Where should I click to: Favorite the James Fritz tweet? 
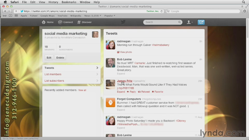pos(157,92)
